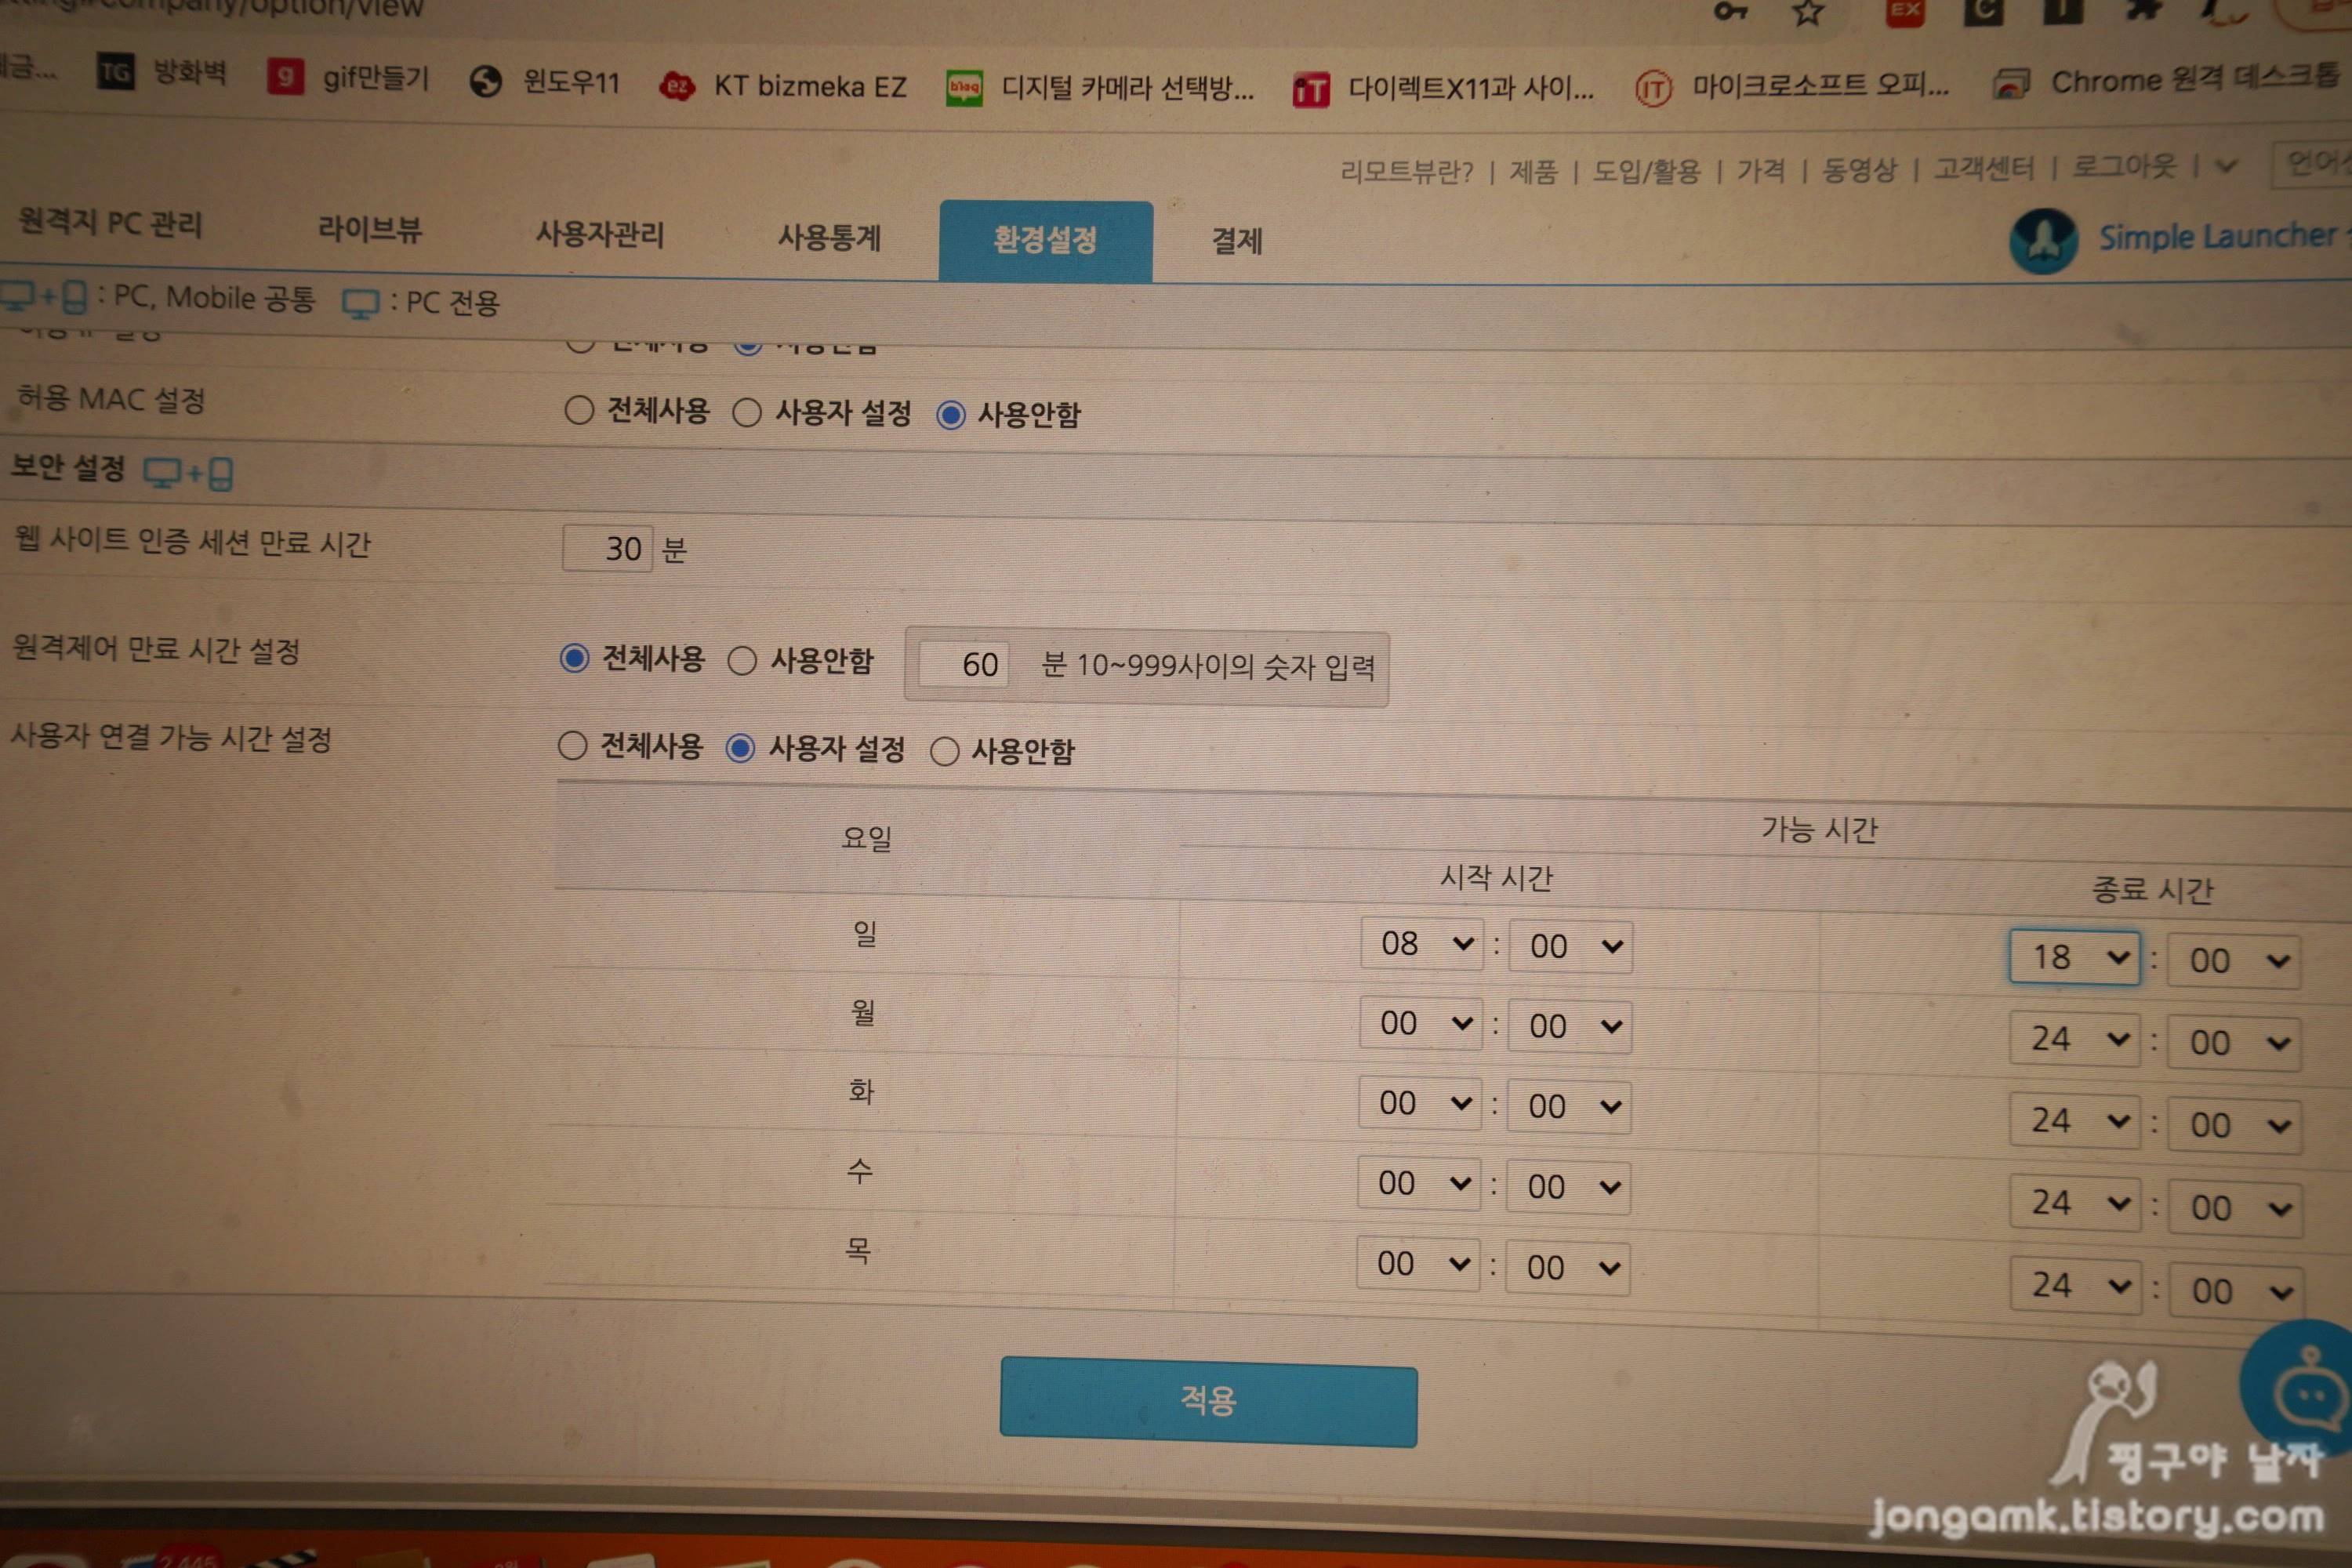This screenshot has width=2352, height=1568.
Task: Select 사용안함 for 원격제어 만료 시간 설정
Action: click(x=742, y=661)
